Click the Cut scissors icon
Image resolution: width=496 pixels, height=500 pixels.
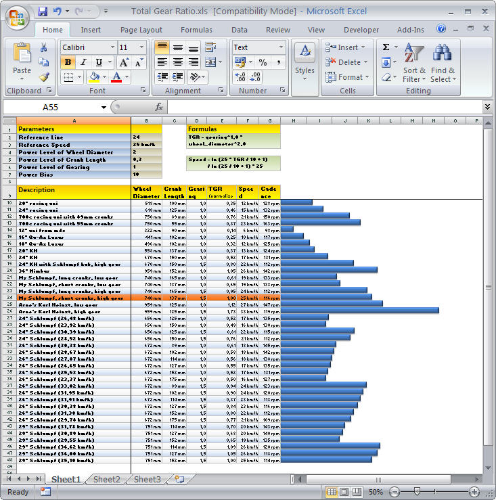click(x=43, y=47)
